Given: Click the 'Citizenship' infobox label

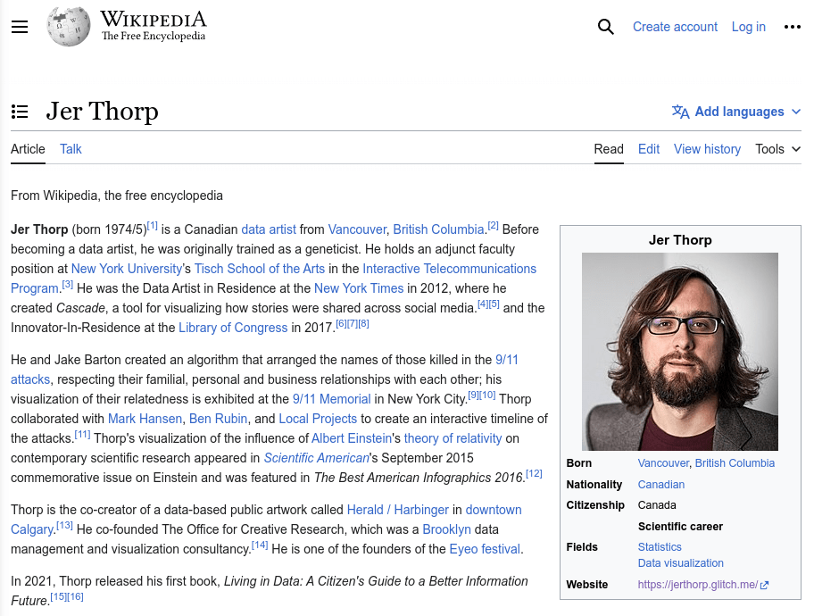Looking at the screenshot, I should 595,505.
